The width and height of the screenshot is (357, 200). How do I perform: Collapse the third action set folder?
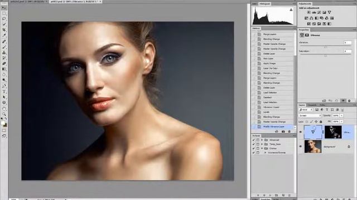point(262,148)
